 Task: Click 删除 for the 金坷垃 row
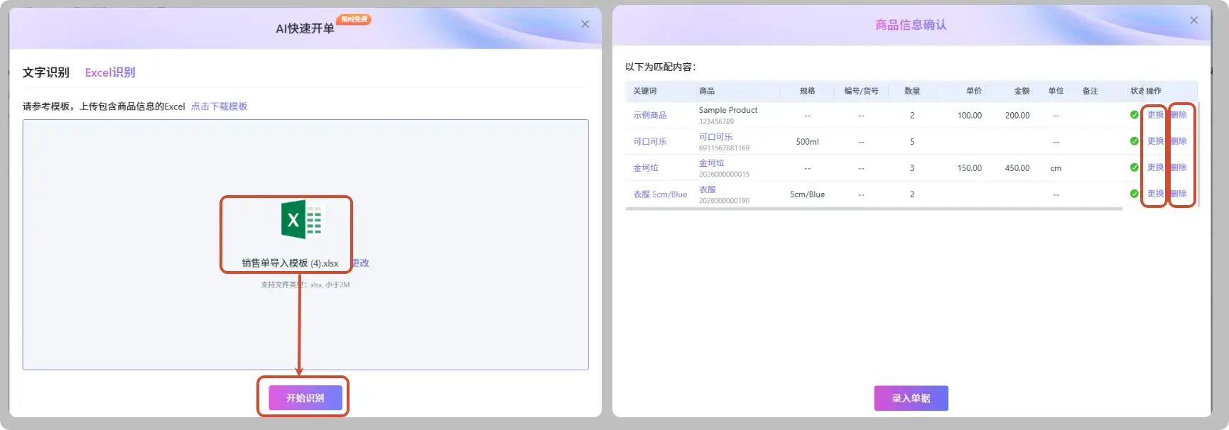point(1179,167)
